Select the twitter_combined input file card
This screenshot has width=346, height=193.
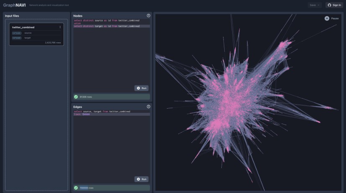pyautogui.click(x=36, y=34)
